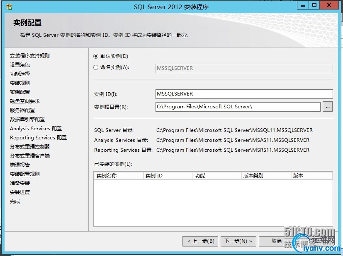
Task: Select the 错误报告 step
Action: tap(19, 165)
